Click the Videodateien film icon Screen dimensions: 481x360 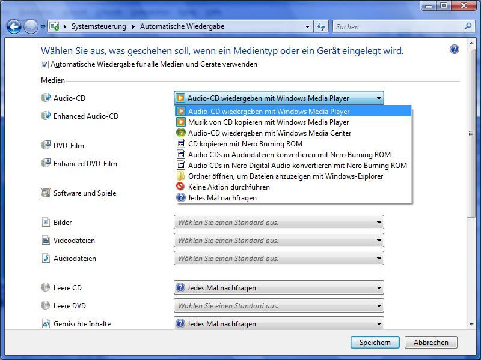[46, 241]
